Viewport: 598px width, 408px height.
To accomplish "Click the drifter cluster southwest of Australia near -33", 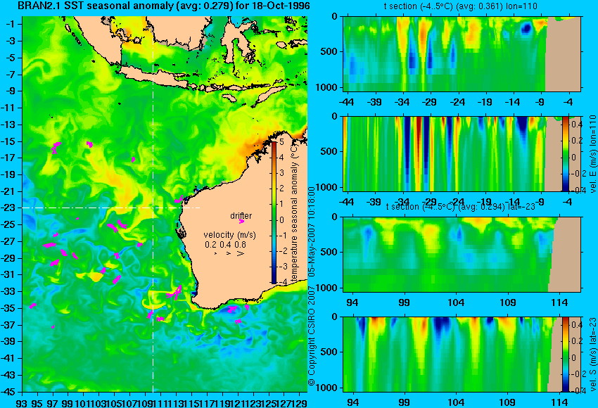I will click(174, 293).
